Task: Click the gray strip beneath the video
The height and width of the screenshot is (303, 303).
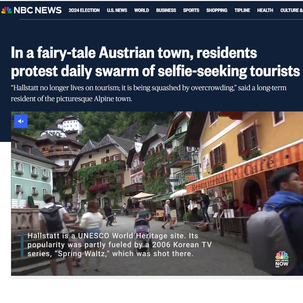Action: pos(157,277)
